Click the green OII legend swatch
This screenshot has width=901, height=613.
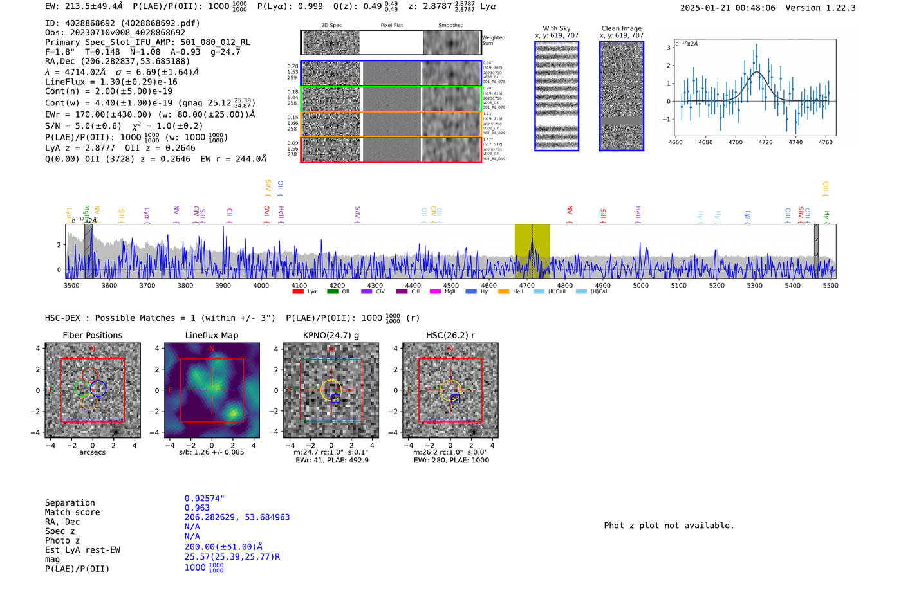[332, 291]
